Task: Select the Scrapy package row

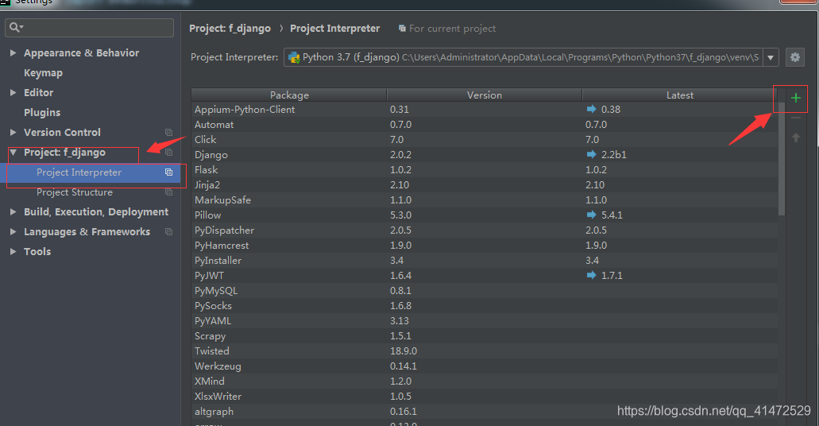Action: (485, 335)
